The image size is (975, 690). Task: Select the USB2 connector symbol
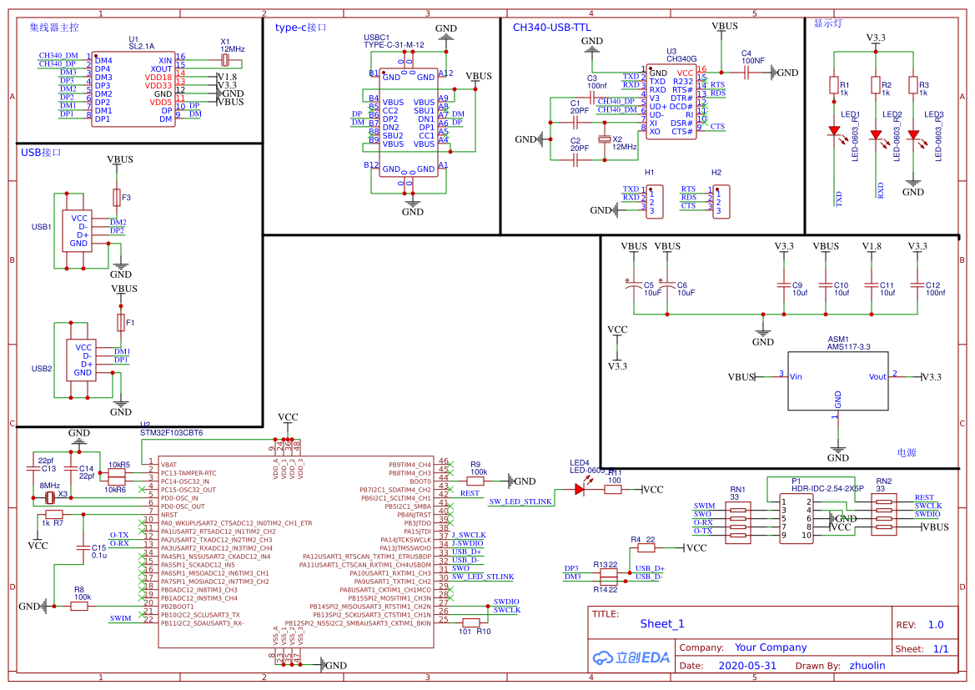82,360
